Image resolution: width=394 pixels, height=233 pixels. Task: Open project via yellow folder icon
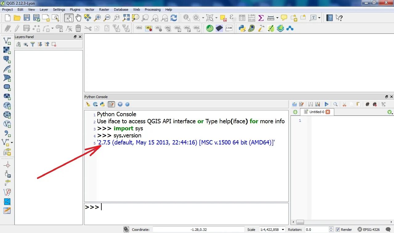coord(17,18)
